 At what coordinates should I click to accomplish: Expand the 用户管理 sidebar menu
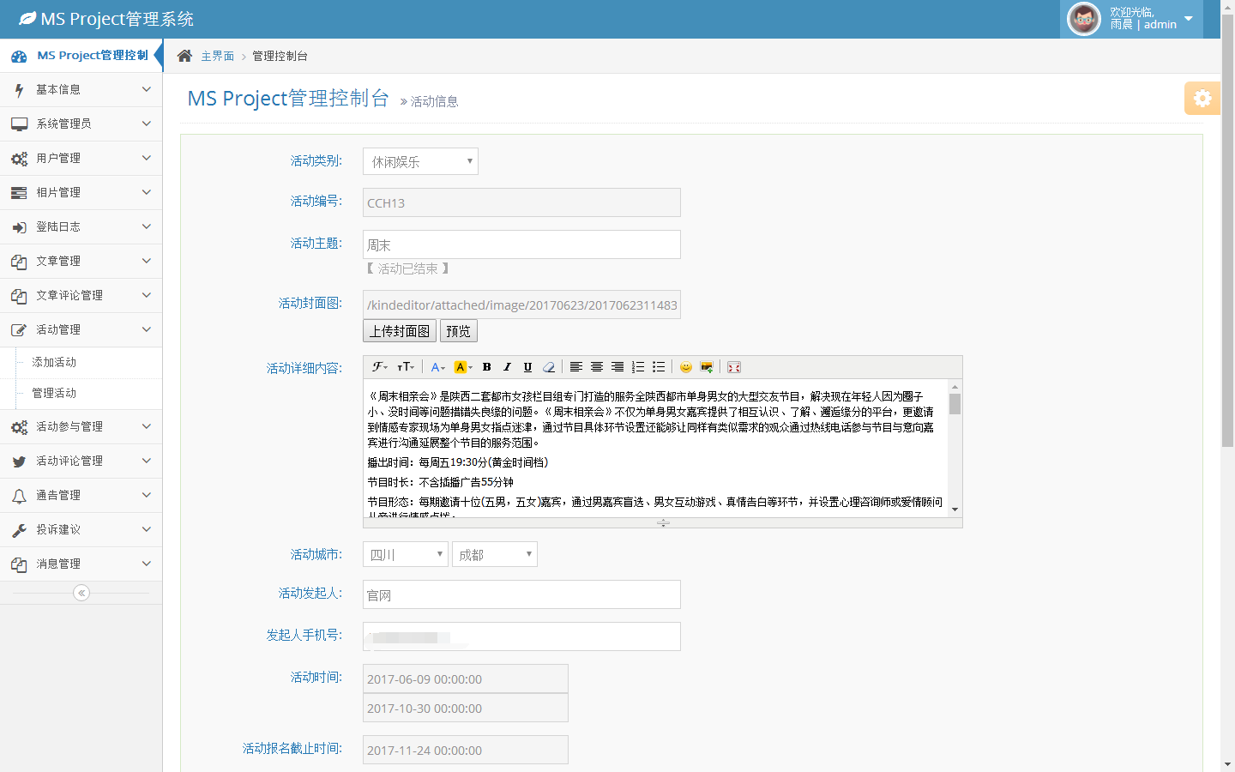pos(81,159)
